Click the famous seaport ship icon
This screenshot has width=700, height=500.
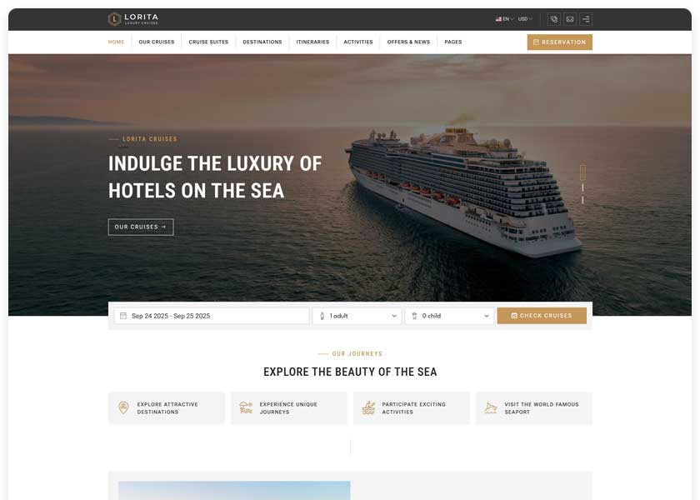click(x=491, y=407)
